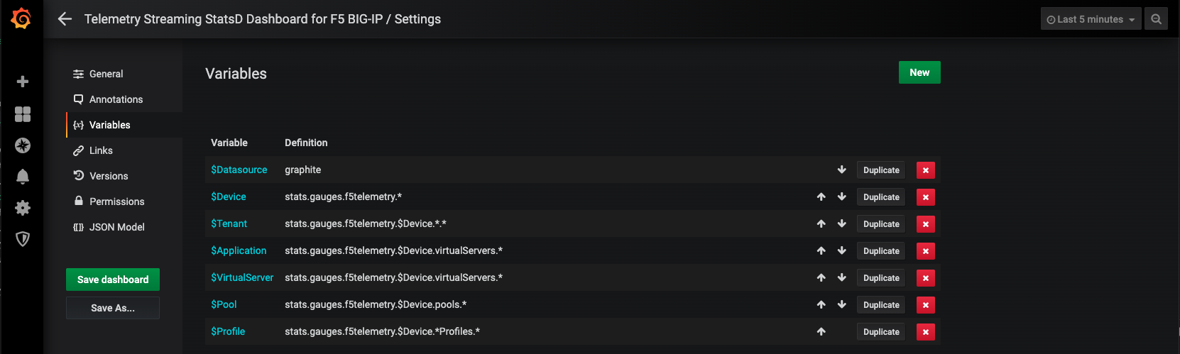The width and height of the screenshot is (1180, 354).
Task: Click the back arrow to dashboard
Action: coord(65,19)
